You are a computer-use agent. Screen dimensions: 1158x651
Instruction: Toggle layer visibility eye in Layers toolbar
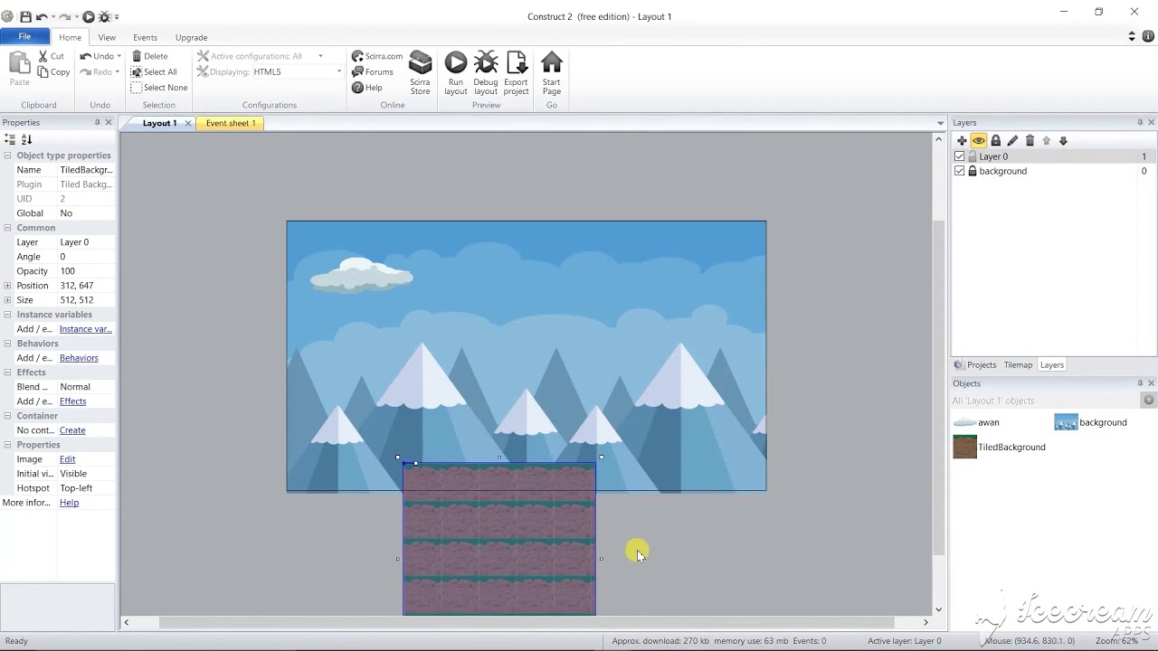pyautogui.click(x=979, y=141)
